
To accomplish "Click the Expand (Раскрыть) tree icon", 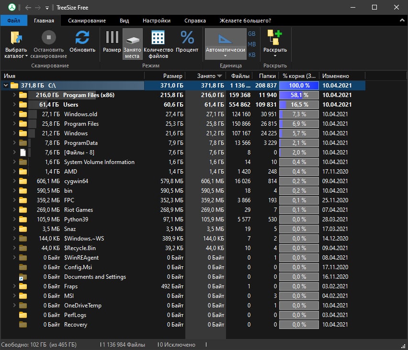I will (x=275, y=37).
